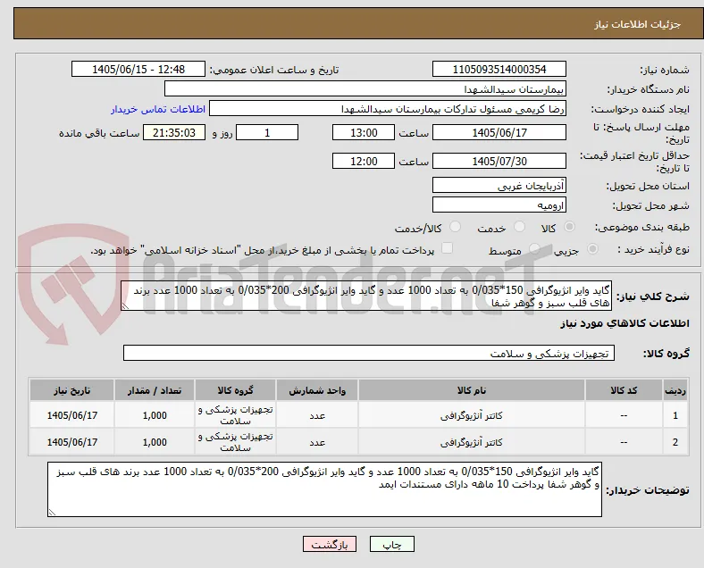Click the remaining days field showing 1
The image size is (704, 568).
pos(267,133)
